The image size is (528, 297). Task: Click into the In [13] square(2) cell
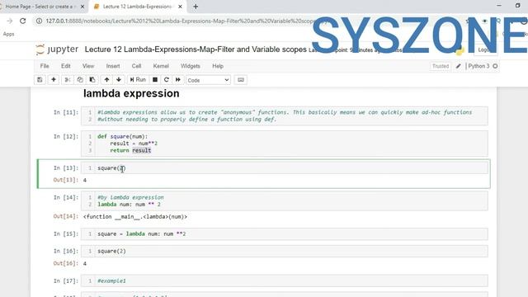tap(285, 167)
